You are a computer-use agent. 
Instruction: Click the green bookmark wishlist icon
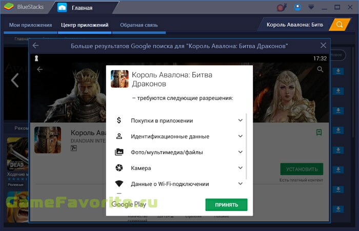[319, 132]
